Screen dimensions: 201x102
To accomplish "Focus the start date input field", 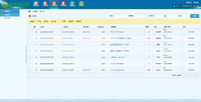I will coord(160,16).
